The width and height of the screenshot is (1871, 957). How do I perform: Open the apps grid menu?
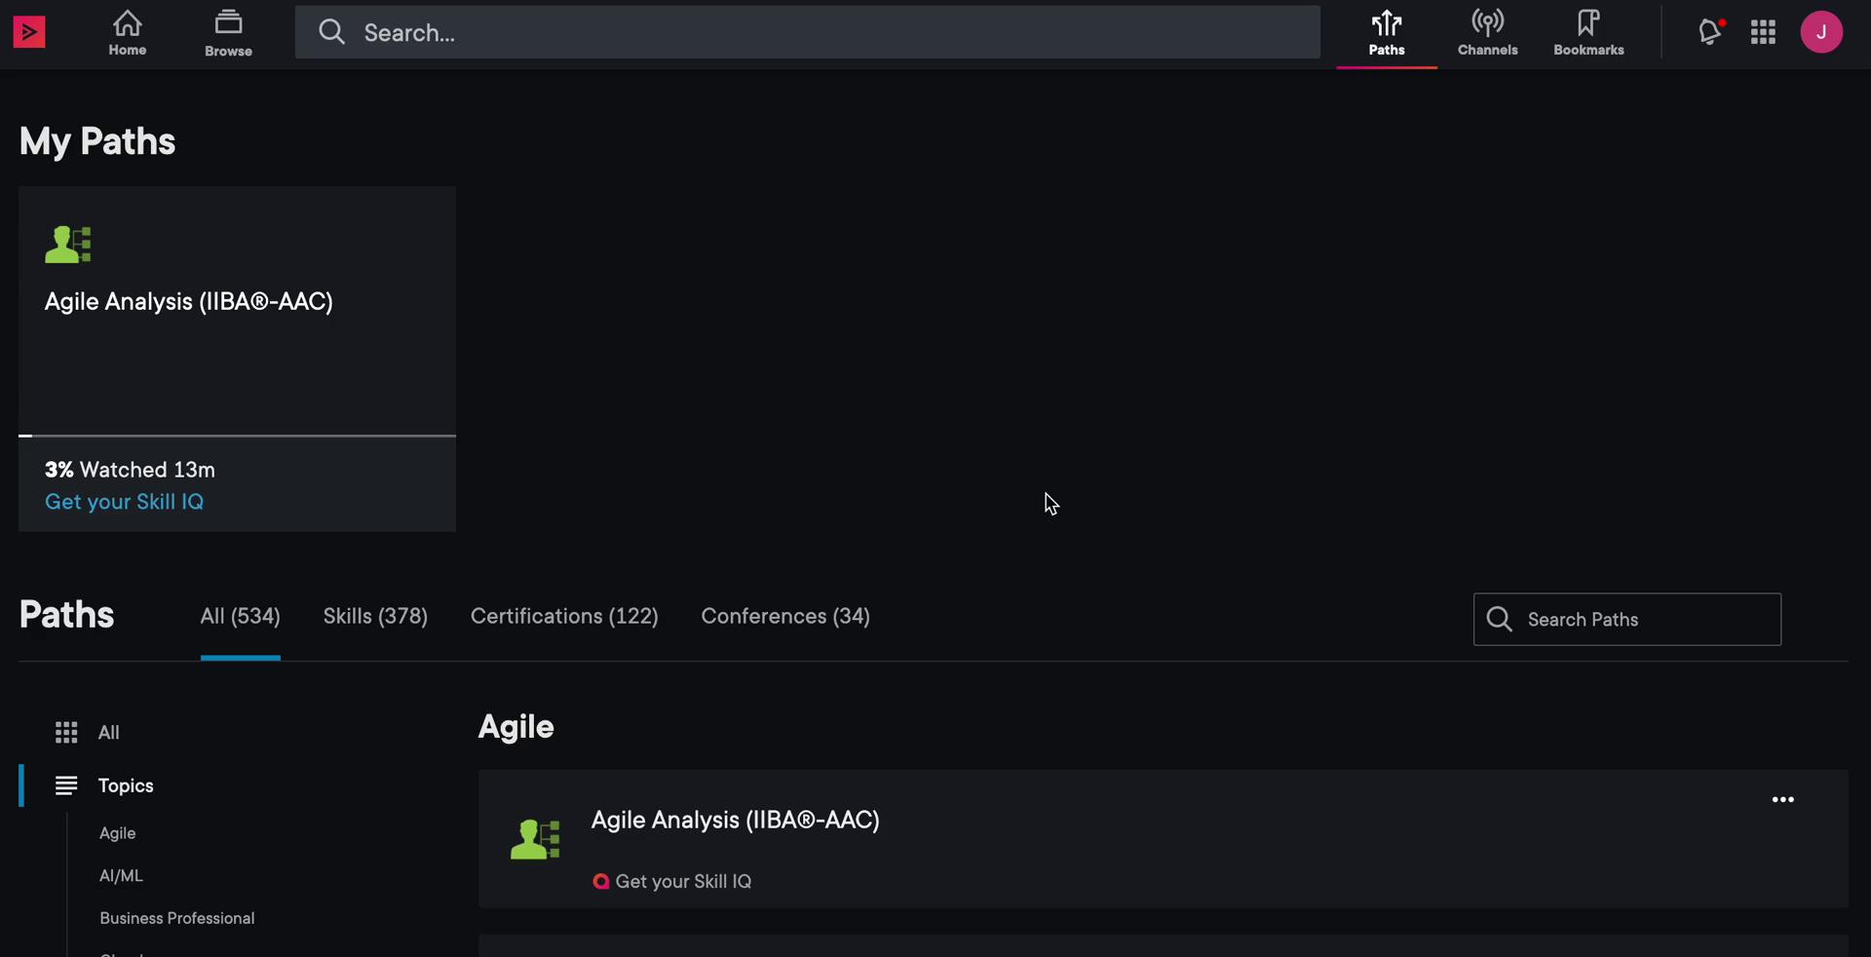pyautogui.click(x=1763, y=32)
